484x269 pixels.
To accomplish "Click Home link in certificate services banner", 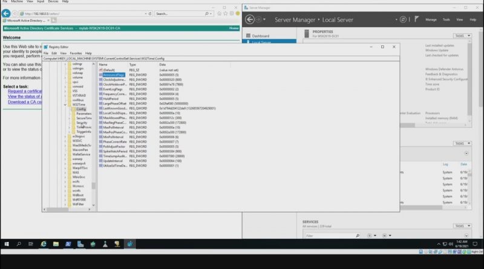I will pos(234,28).
